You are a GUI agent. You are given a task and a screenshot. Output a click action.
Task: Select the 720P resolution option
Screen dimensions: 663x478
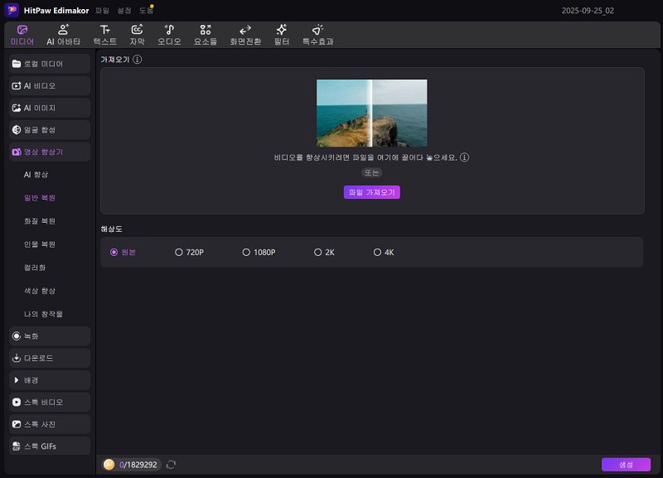coord(179,252)
